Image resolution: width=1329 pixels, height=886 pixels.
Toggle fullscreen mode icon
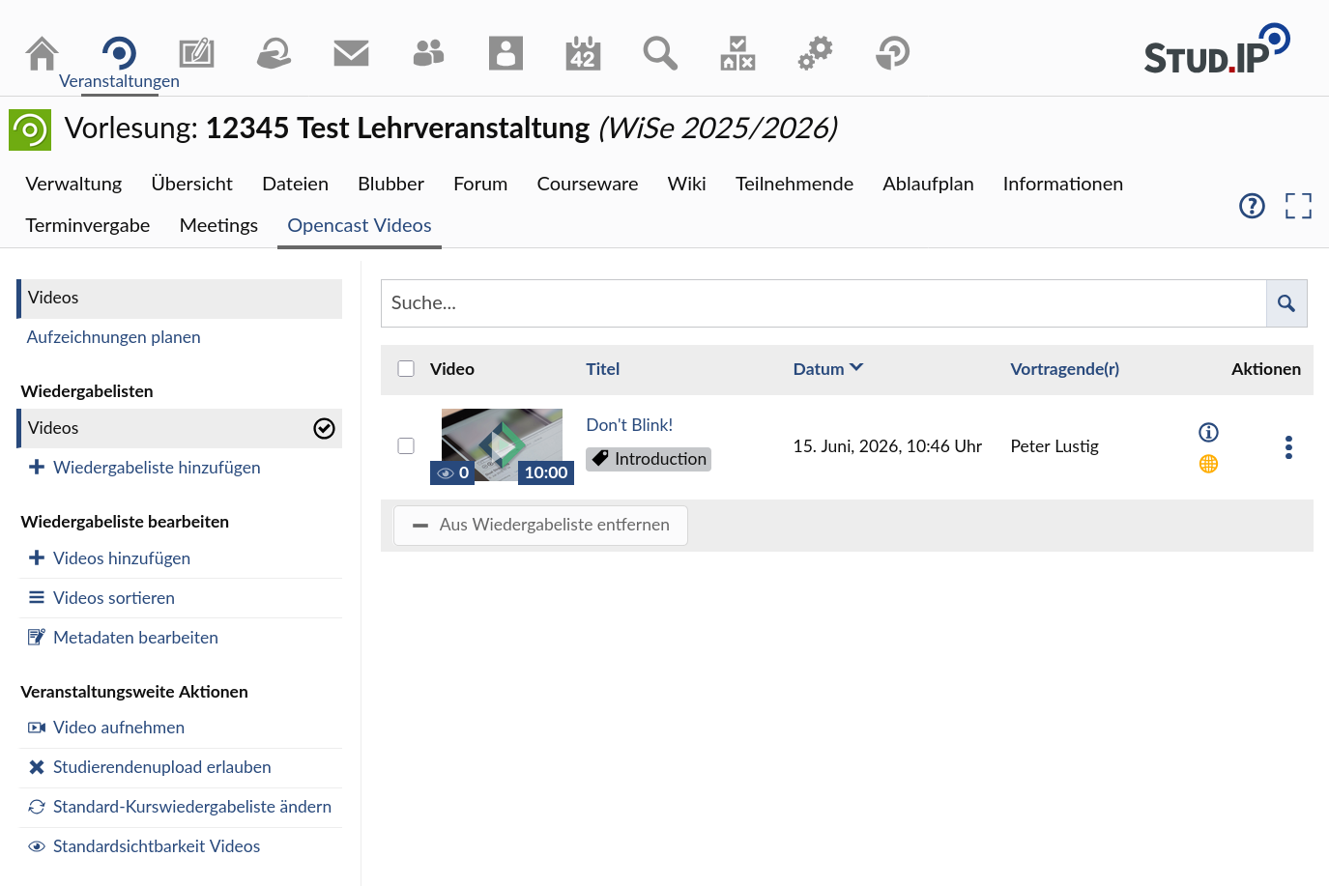[x=1298, y=206]
